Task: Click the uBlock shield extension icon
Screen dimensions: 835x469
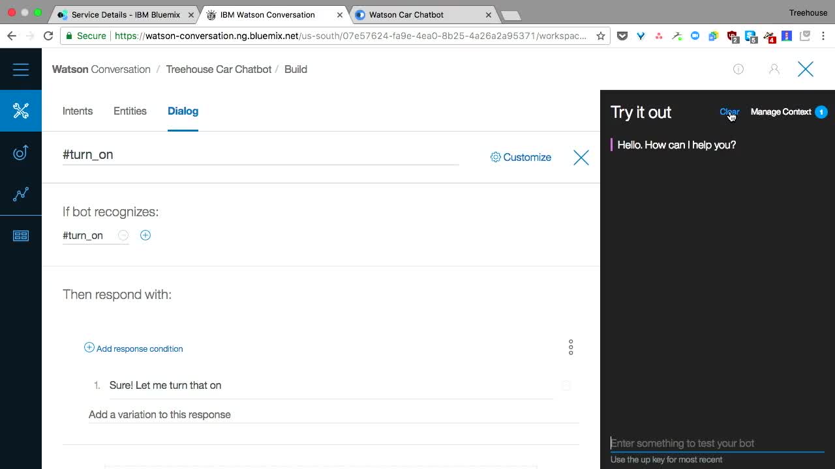Action: coord(733,37)
